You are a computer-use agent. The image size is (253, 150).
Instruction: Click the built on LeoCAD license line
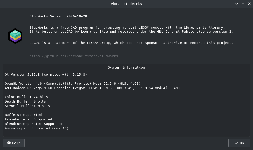click(131, 32)
